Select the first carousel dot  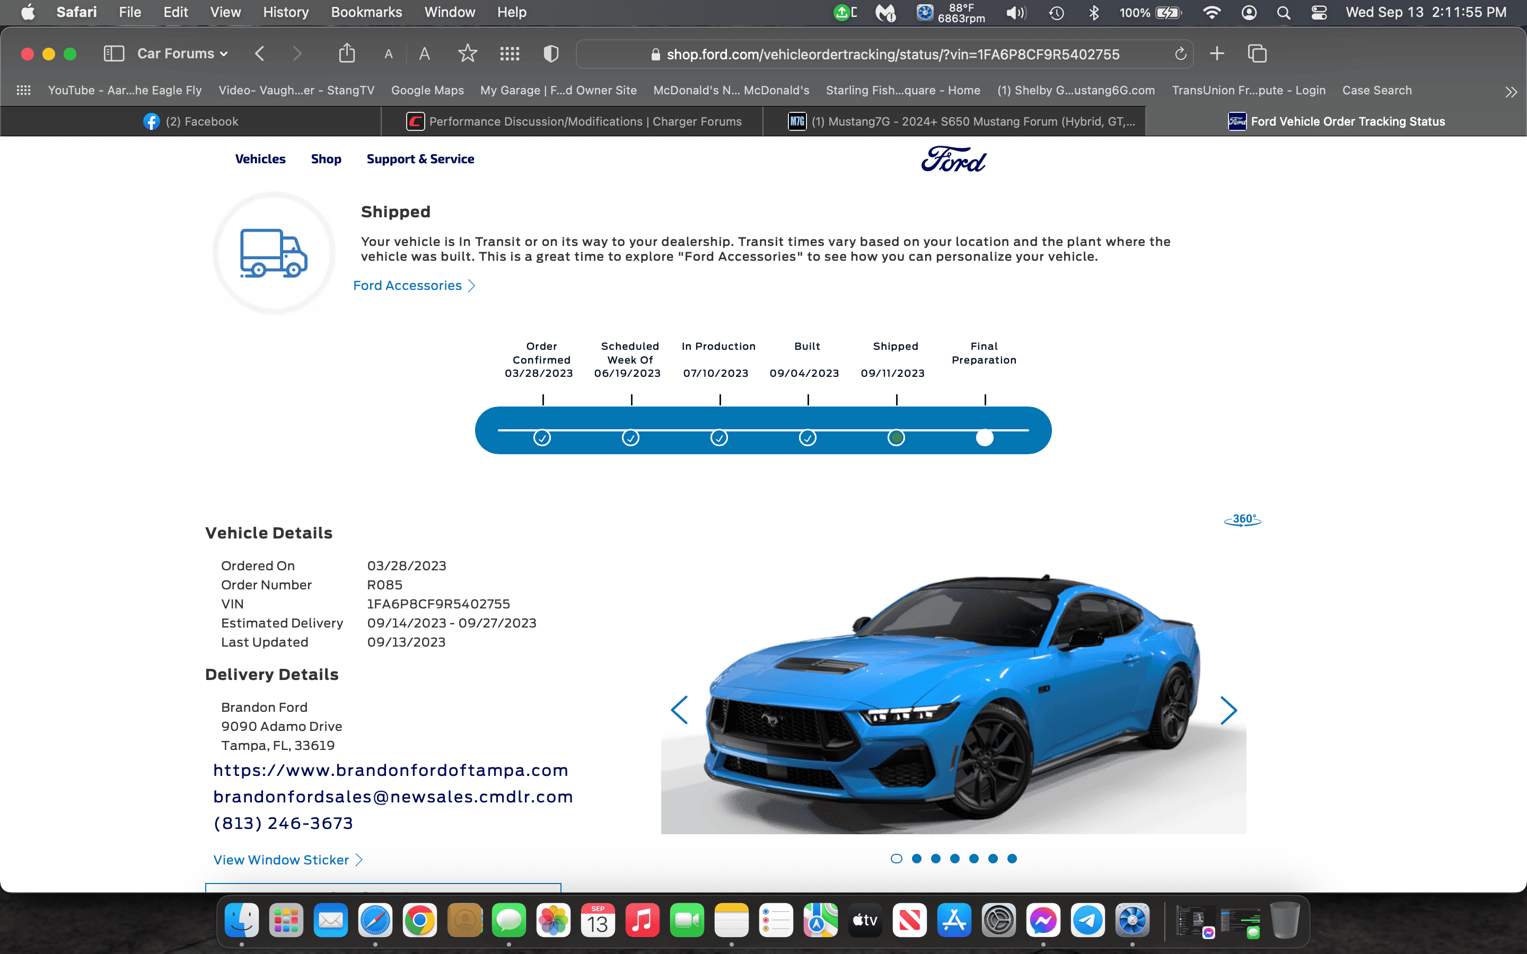[896, 858]
